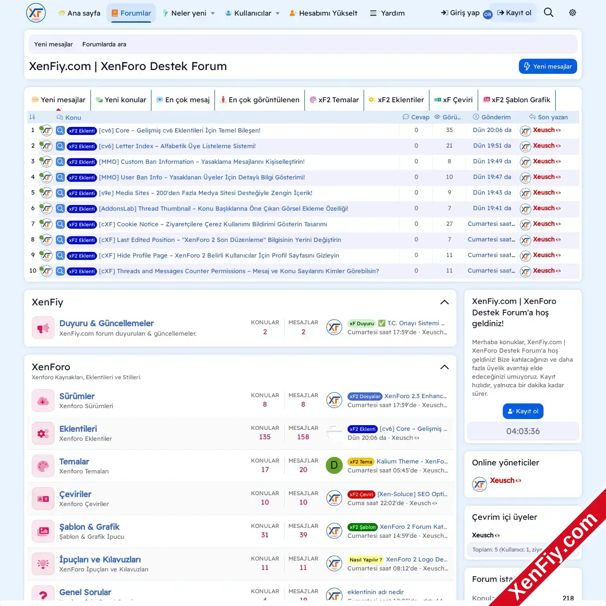The height and width of the screenshot is (606, 606).
Task: Open Forumlarda ara sub-navigation link
Action: (x=104, y=44)
